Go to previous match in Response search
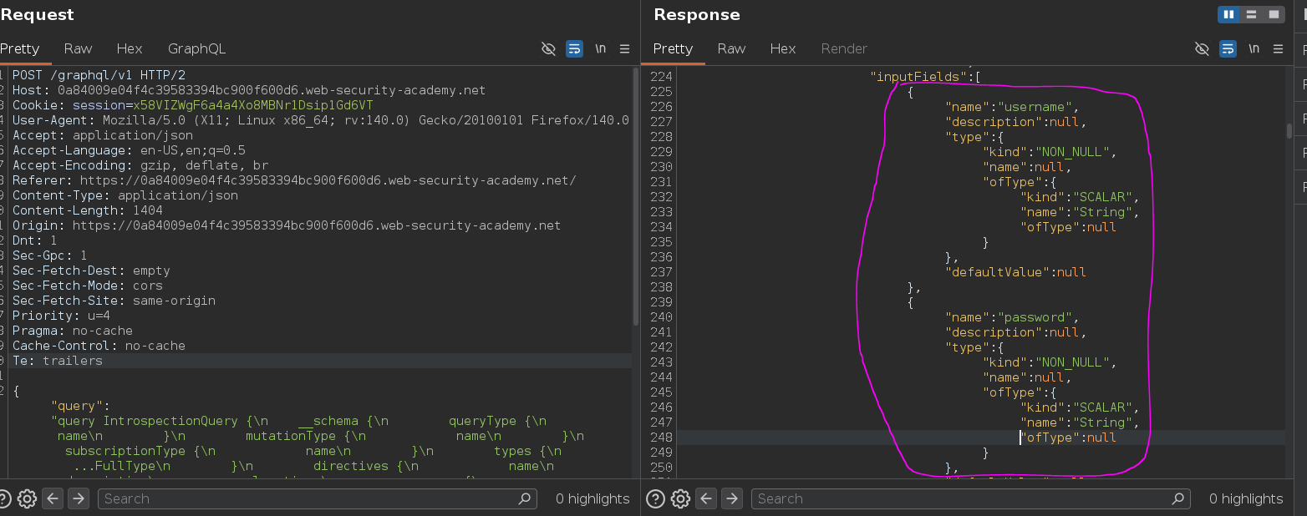The image size is (1307, 516). point(706,498)
